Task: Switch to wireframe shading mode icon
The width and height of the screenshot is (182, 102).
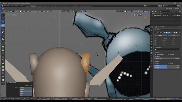Action: point(136,11)
